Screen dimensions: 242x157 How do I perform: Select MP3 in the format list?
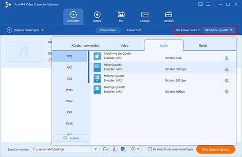click(x=70, y=56)
